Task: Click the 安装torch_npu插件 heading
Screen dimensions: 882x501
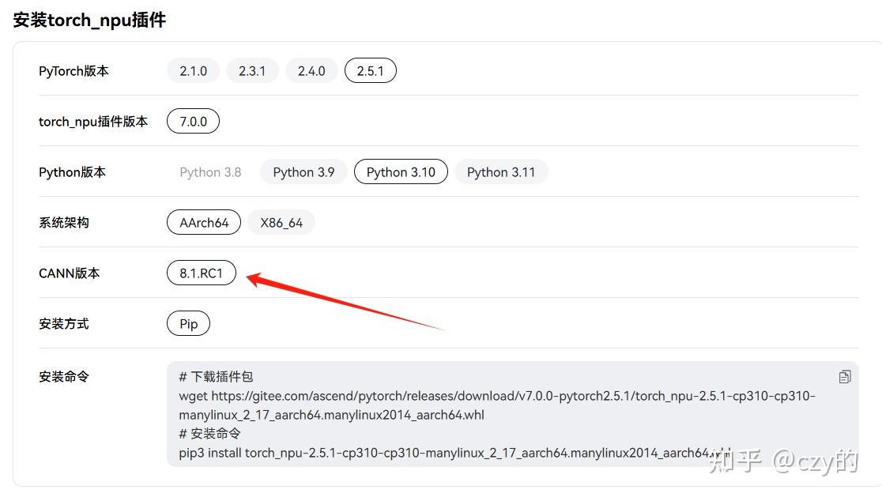Action: point(89,21)
